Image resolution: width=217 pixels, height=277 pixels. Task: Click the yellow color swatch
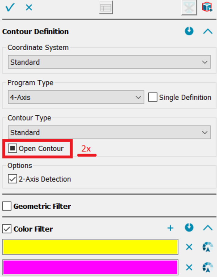(x=90, y=247)
